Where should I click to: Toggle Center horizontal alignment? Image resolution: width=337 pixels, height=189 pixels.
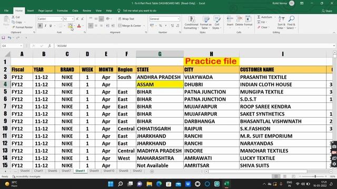(96, 26)
